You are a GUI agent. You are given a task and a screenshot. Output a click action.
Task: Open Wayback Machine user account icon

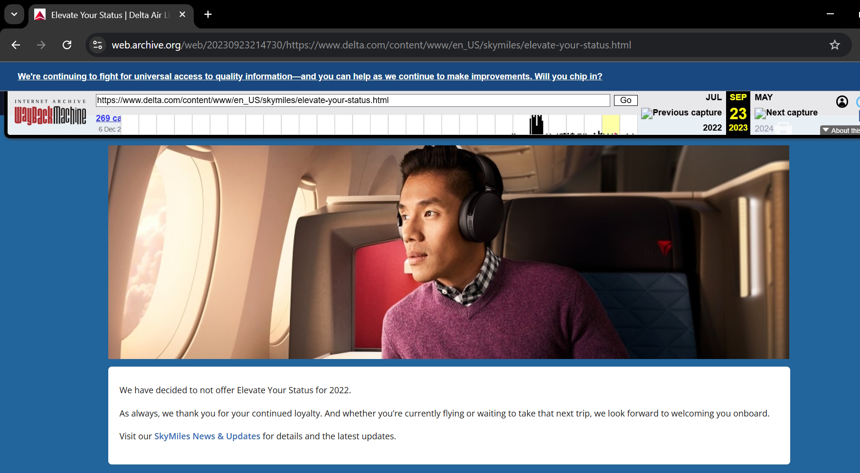(841, 102)
